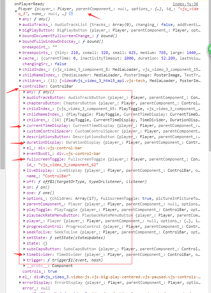
Task: Select the onPlayerReady log text
Action: (x=29, y=4)
